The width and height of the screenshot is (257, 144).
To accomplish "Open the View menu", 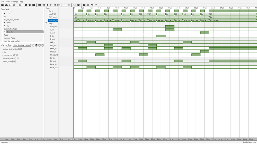I will pyautogui.click(x=8, y=2).
